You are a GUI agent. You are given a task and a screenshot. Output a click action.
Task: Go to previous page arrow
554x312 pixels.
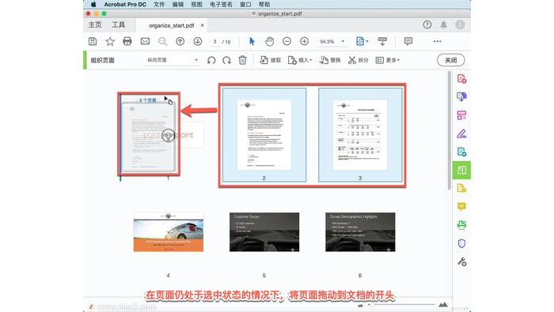click(x=180, y=41)
